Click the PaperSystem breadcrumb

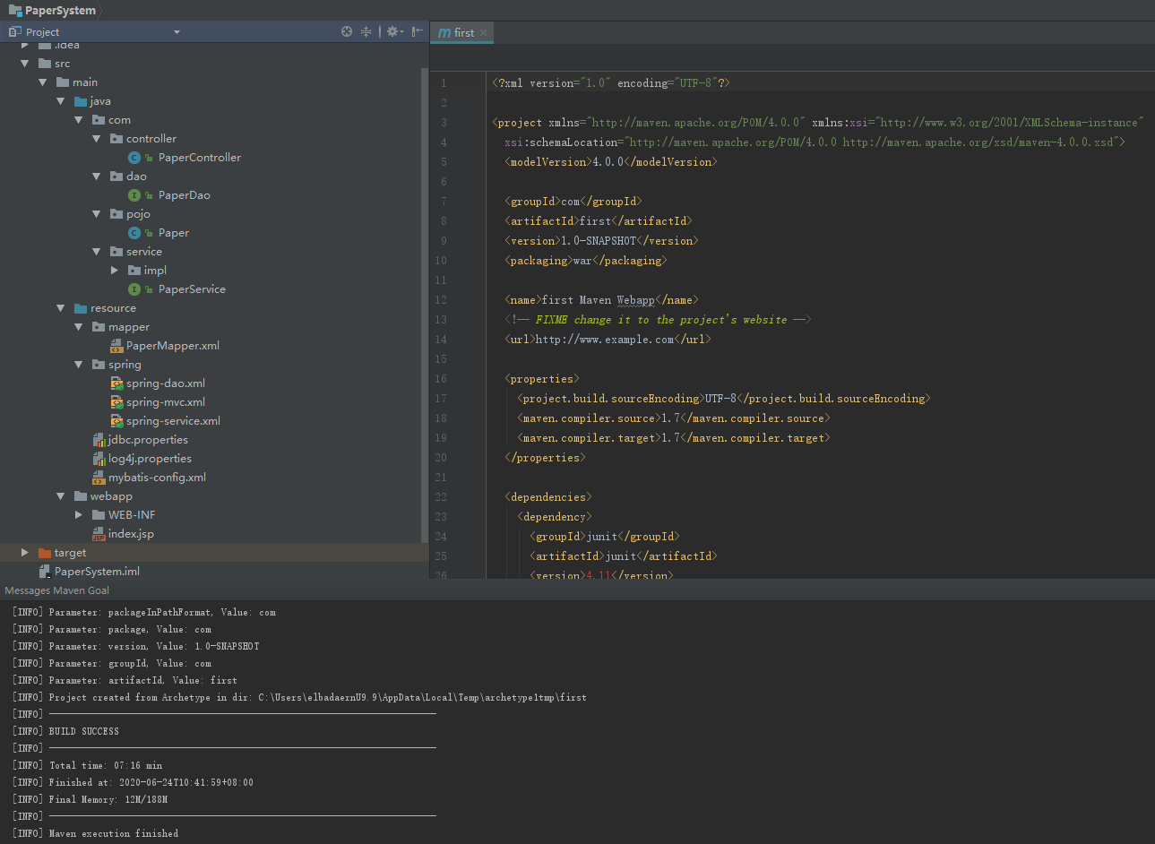pos(60,11)
